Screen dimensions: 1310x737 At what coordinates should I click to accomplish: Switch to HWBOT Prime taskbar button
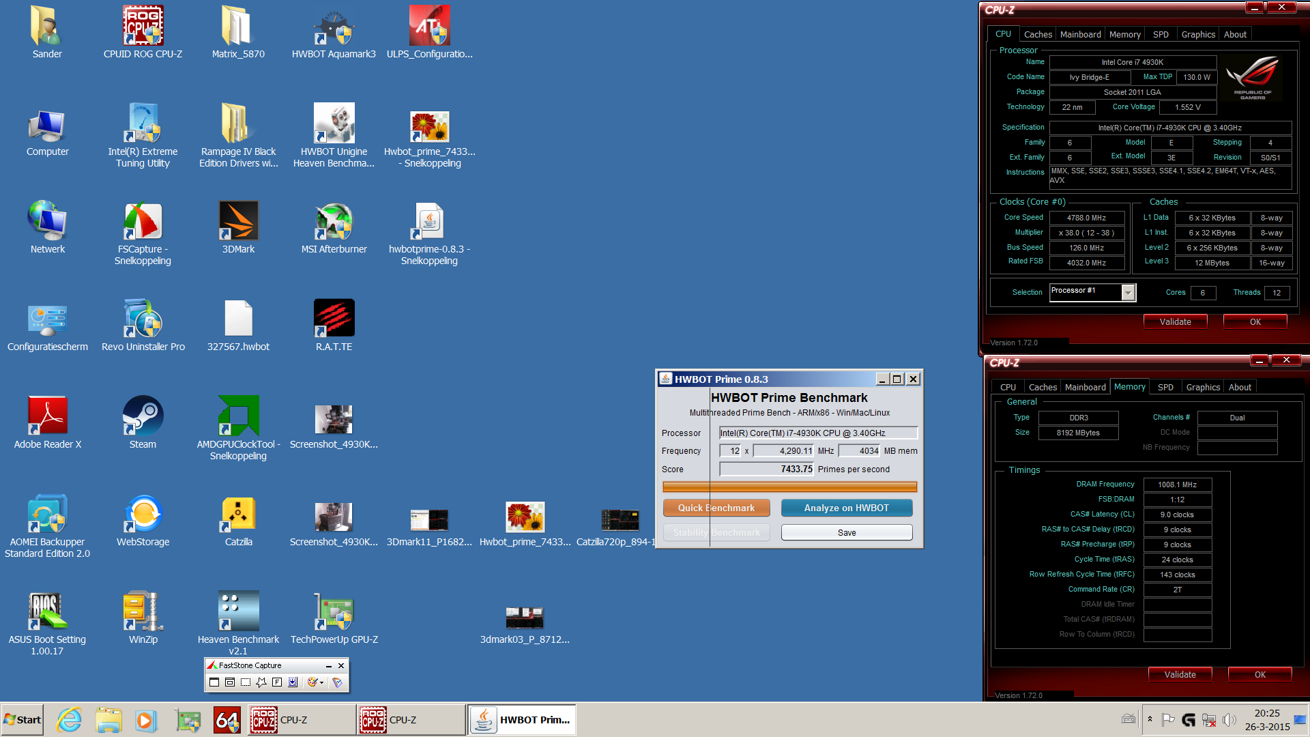[x=522, y=720]
